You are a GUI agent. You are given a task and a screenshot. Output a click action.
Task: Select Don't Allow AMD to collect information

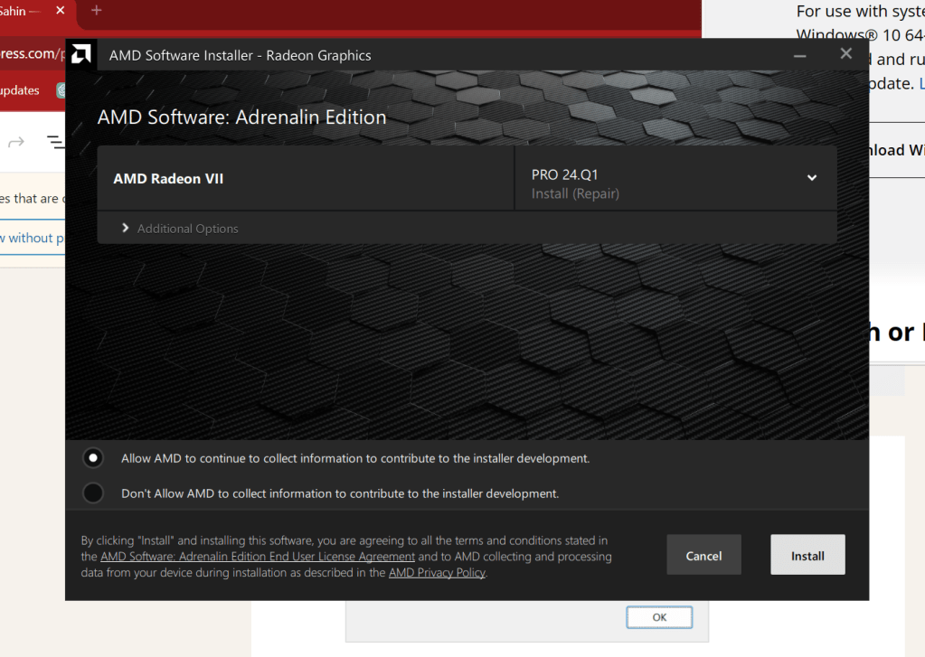(x=93, y=493)
